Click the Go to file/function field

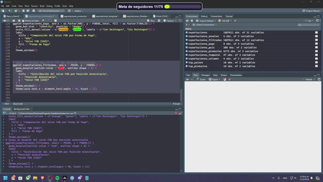(51, 11)
